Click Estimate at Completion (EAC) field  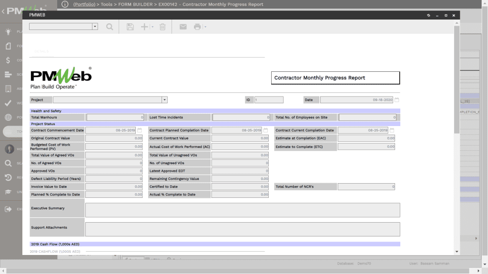(366, 138)
